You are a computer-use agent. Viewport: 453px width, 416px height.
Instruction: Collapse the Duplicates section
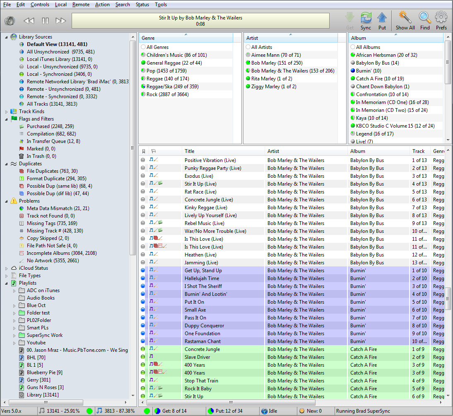7,164
